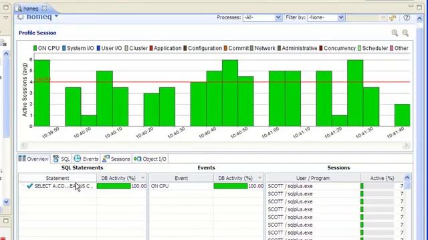This screenshot has height=240, width=428.
Task: Expand the Filter by combo box
Action: click(340, 18)
